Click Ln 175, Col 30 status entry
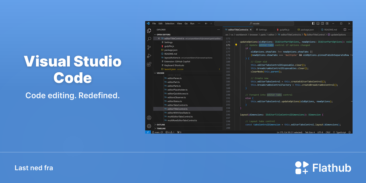Image resolution: width=366 pixels, height=183 pixels. [289, 132]
